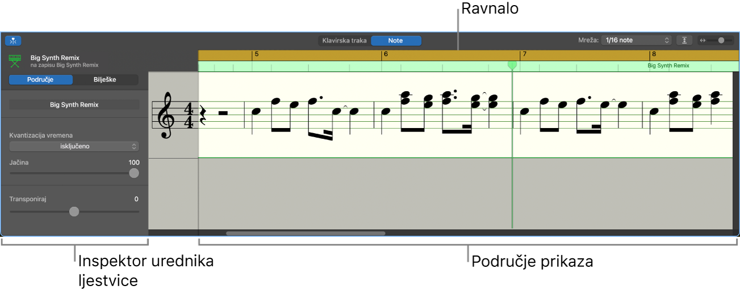Click the Transponiraj value 0
The height and width of the screenshot is (294, 740).
(x=136, y=199)
